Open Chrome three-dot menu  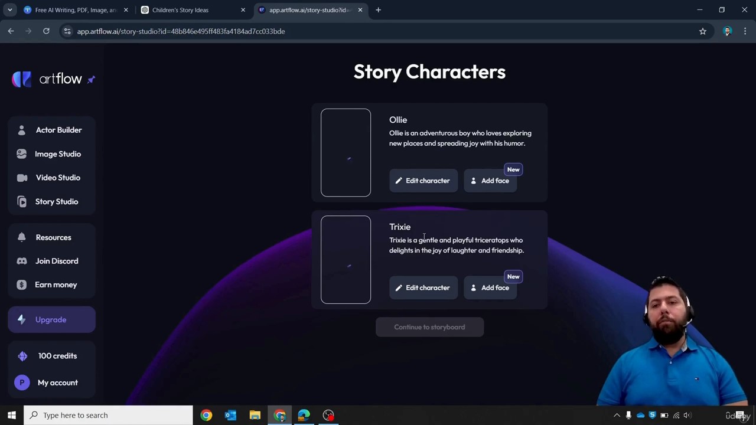745,31
